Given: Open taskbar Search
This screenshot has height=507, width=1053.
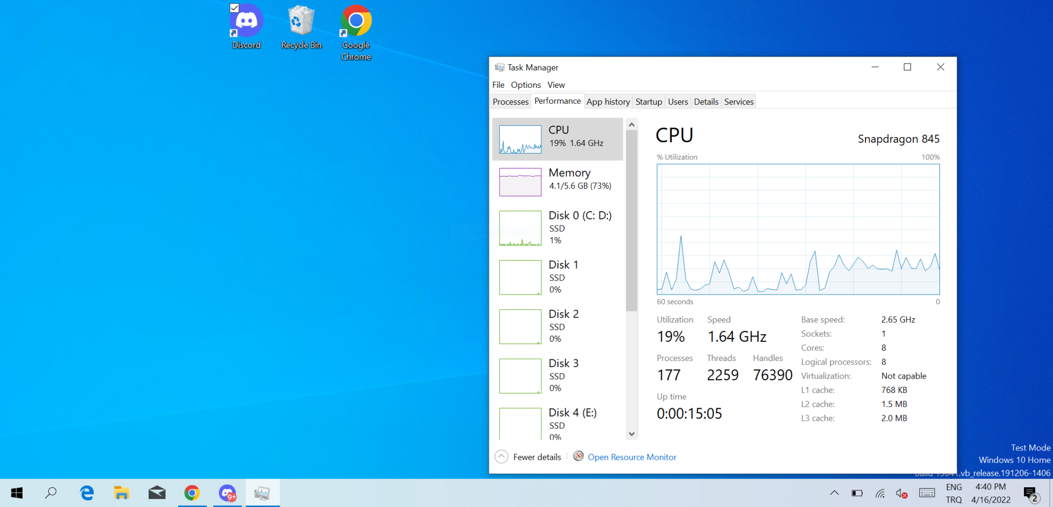Looking at the screenshot, I should coord(51,493).
